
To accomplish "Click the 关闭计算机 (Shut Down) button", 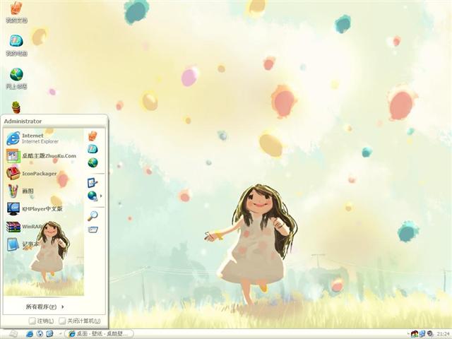I will tap(79, 321).
